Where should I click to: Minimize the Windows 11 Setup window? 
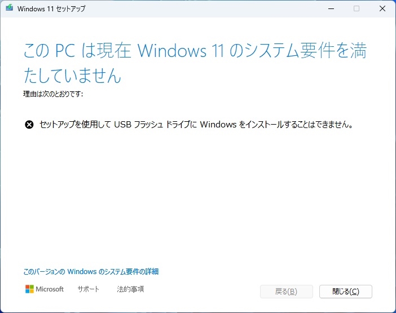331,8
